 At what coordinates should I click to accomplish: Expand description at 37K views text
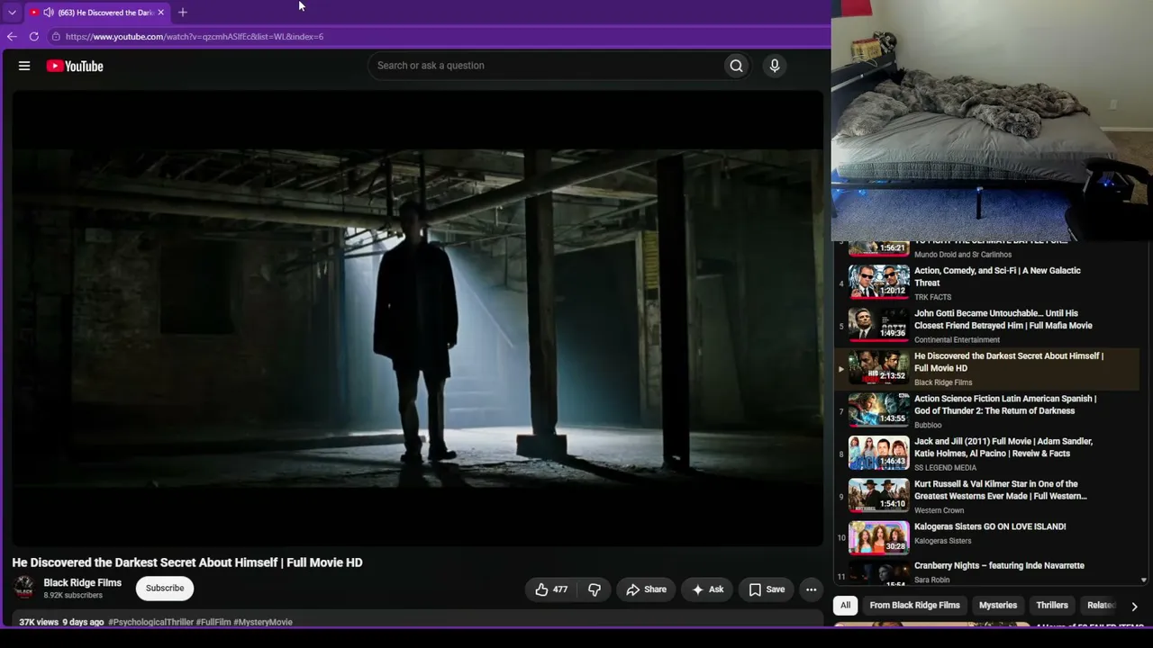pyautogui.click(x=39, y=622)
